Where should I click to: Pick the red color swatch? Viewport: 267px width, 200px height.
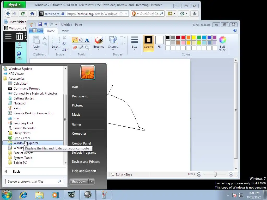point(183,37)
